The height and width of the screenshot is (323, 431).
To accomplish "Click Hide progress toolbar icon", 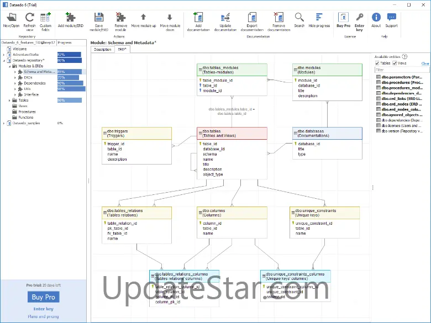I will pos(319,20).
